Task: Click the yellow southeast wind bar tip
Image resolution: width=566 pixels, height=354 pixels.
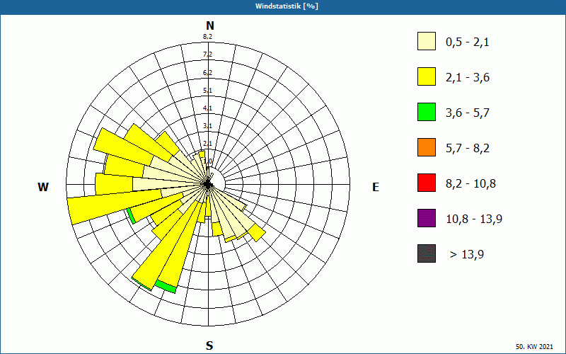Action: pyautogui.click(x=257, y=232)
